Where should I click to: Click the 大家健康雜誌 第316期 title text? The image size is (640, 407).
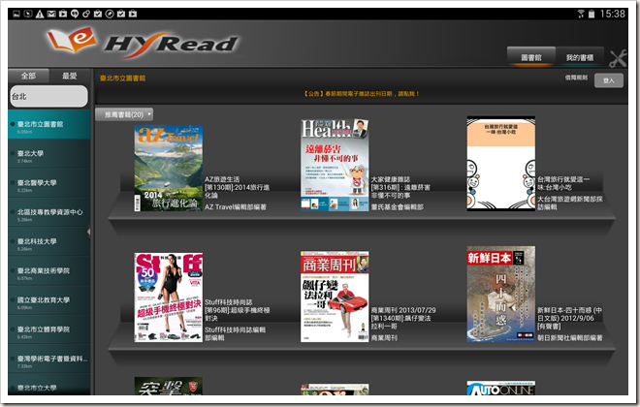(x=400, y=187)
